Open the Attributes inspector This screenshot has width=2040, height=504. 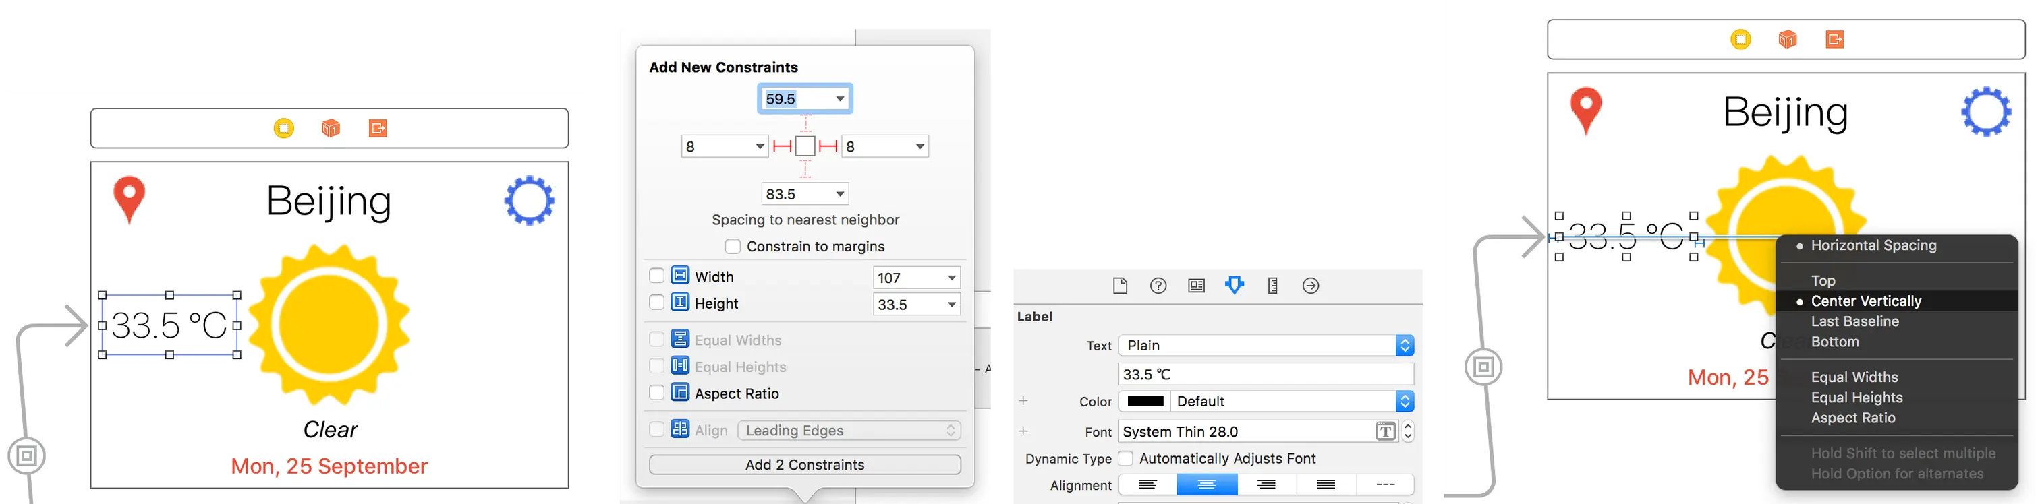click(x=1234, y=286)
